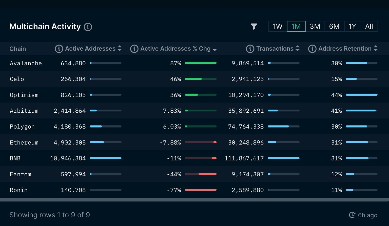Image resolution: width=389 pixels, height=226 pixels.
Task: Toggle sort order on Address Retention column
Action: [x=376, y=49]
